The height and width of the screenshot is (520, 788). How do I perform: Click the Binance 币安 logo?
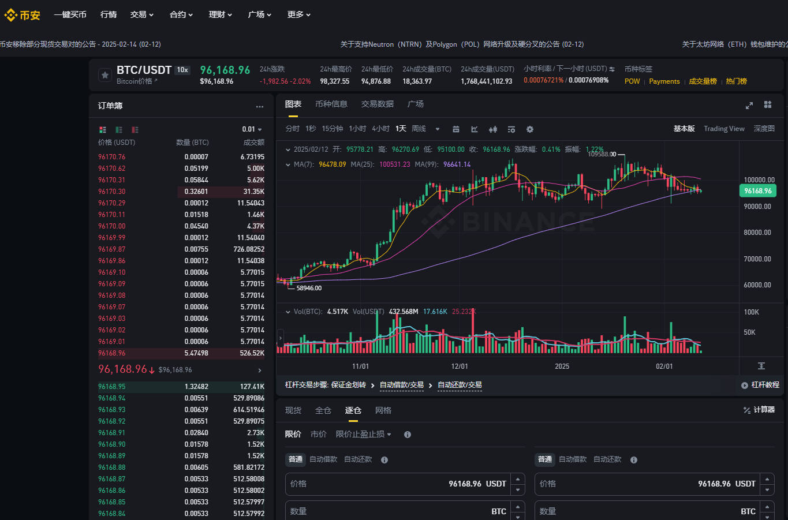[22, 15]
